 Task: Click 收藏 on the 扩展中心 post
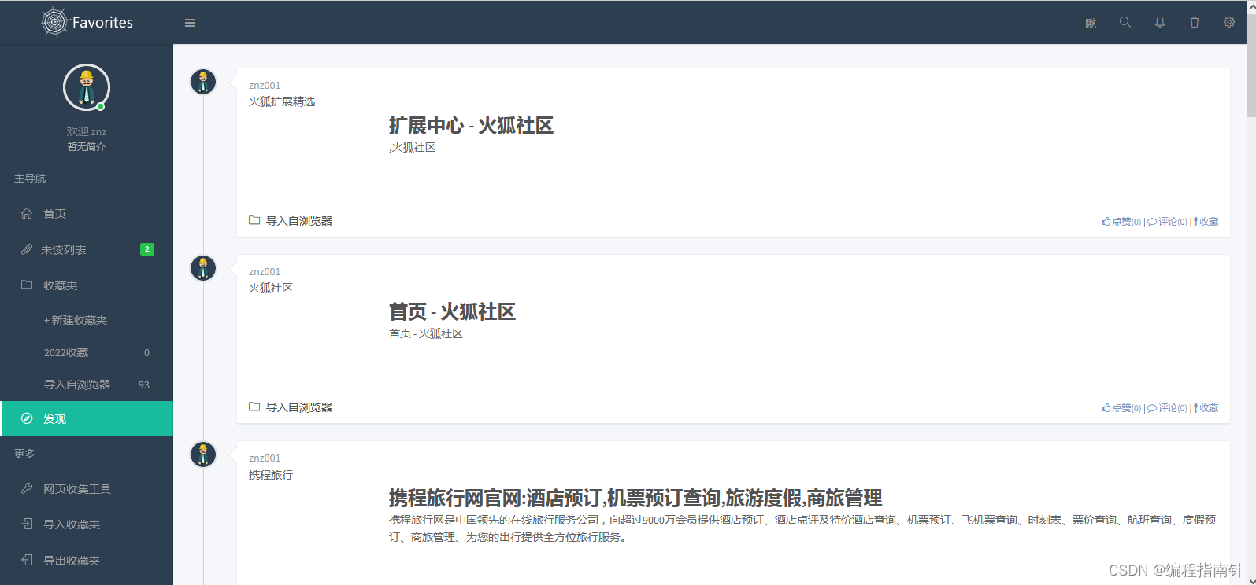1206,222
